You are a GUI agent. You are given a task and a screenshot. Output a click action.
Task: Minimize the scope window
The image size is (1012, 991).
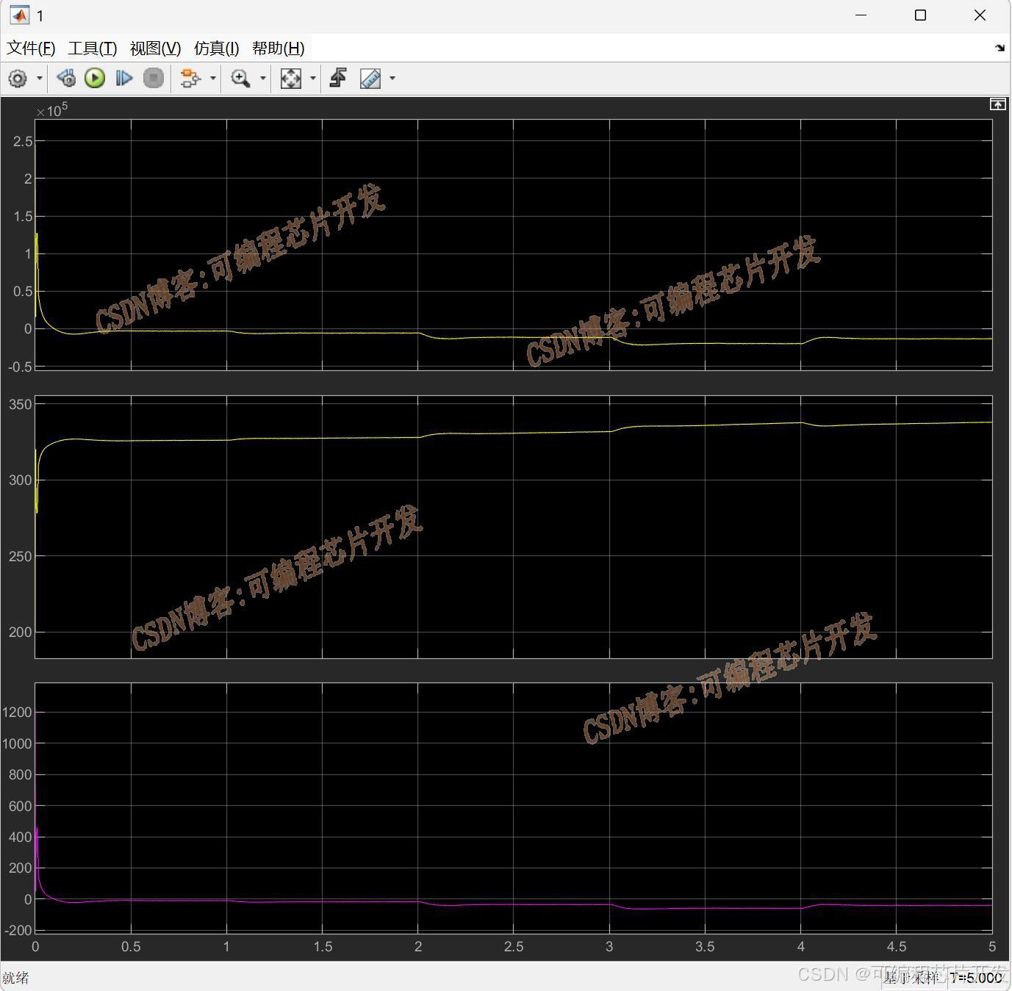(x=861, y=15)
